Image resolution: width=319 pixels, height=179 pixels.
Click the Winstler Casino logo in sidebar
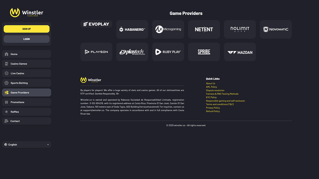(x=26, y=13)
